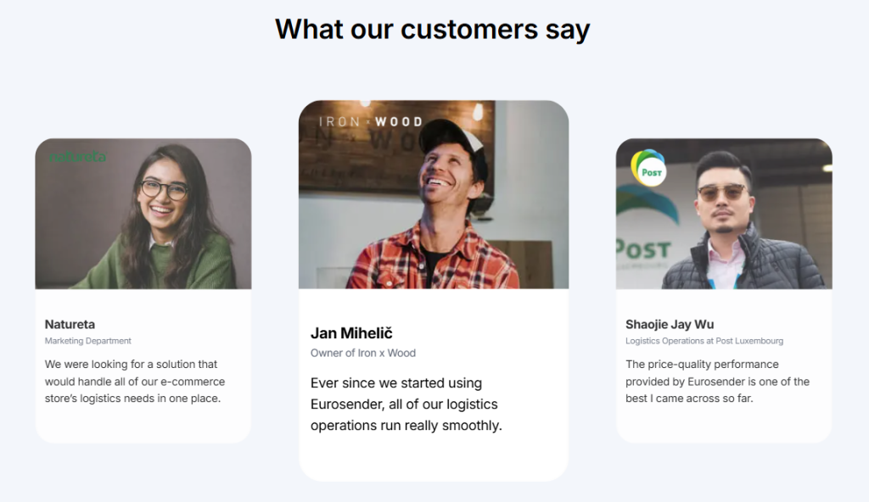Screen dimensions: 869x502
Task: Click "Logistics Operations at Post Luxembourg" subtitle
Action: pyautogui.click(x=704, y=341)
